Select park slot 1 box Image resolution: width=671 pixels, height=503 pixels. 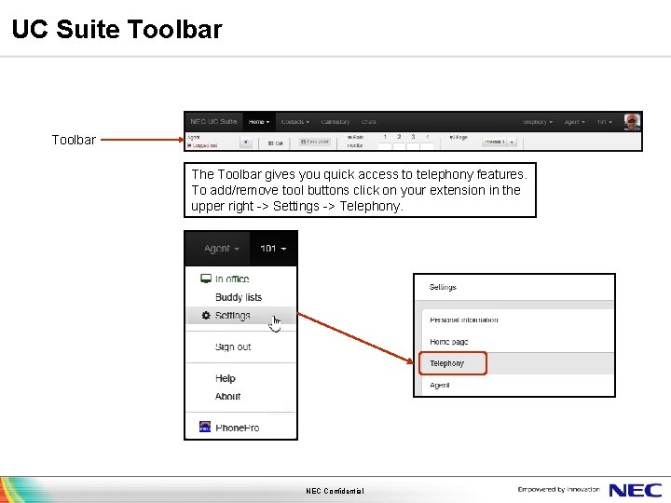click(x=385, y=146)
